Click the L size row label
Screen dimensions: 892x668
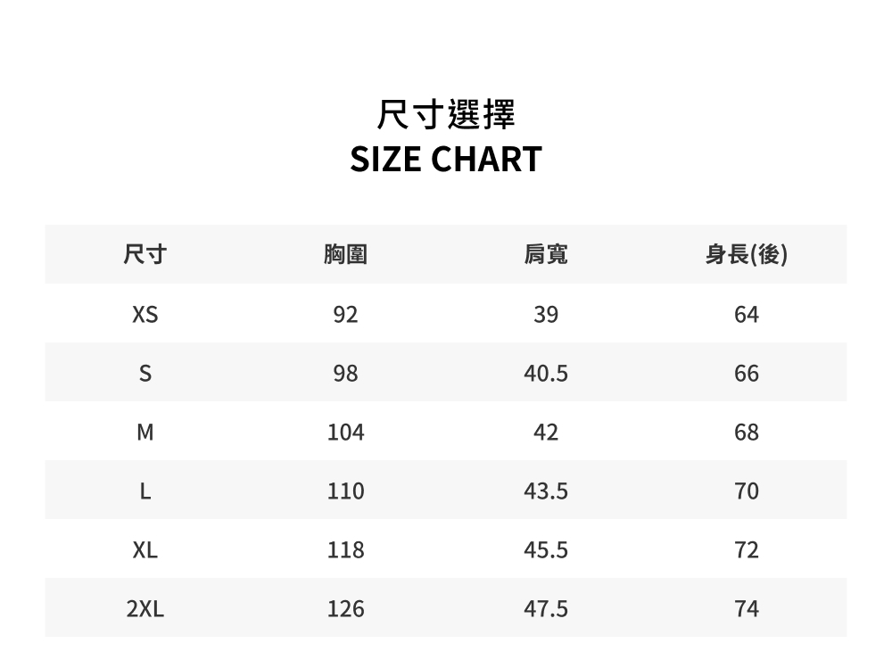tap(145, 491)
